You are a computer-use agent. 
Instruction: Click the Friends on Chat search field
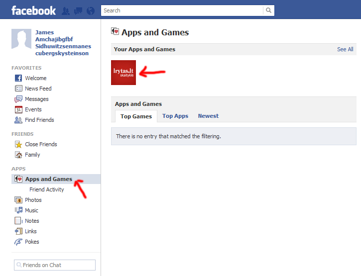point(55,265)
